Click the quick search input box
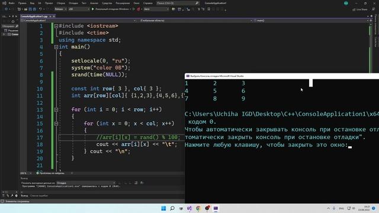Screen dimensions: 379x213 pos(178,3)
